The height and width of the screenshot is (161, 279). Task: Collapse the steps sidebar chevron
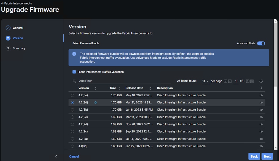(x=56, y=156)
